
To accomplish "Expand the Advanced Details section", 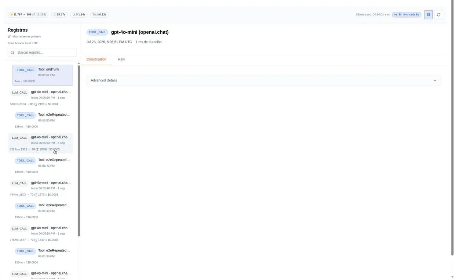I will point(264,80).
